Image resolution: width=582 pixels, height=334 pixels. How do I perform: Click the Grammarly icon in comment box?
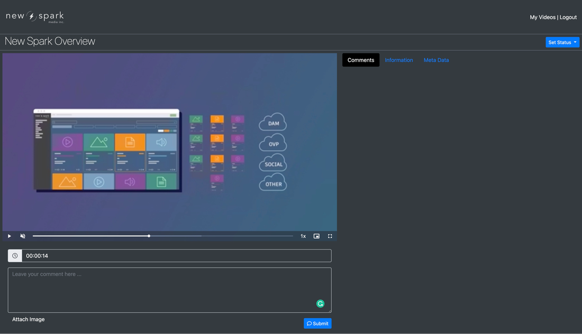(320, 303)
